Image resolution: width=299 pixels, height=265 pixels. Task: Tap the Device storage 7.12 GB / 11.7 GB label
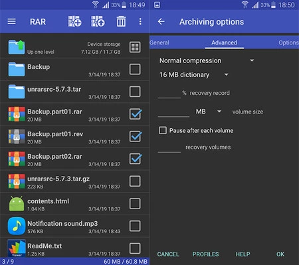click(101, 48)
